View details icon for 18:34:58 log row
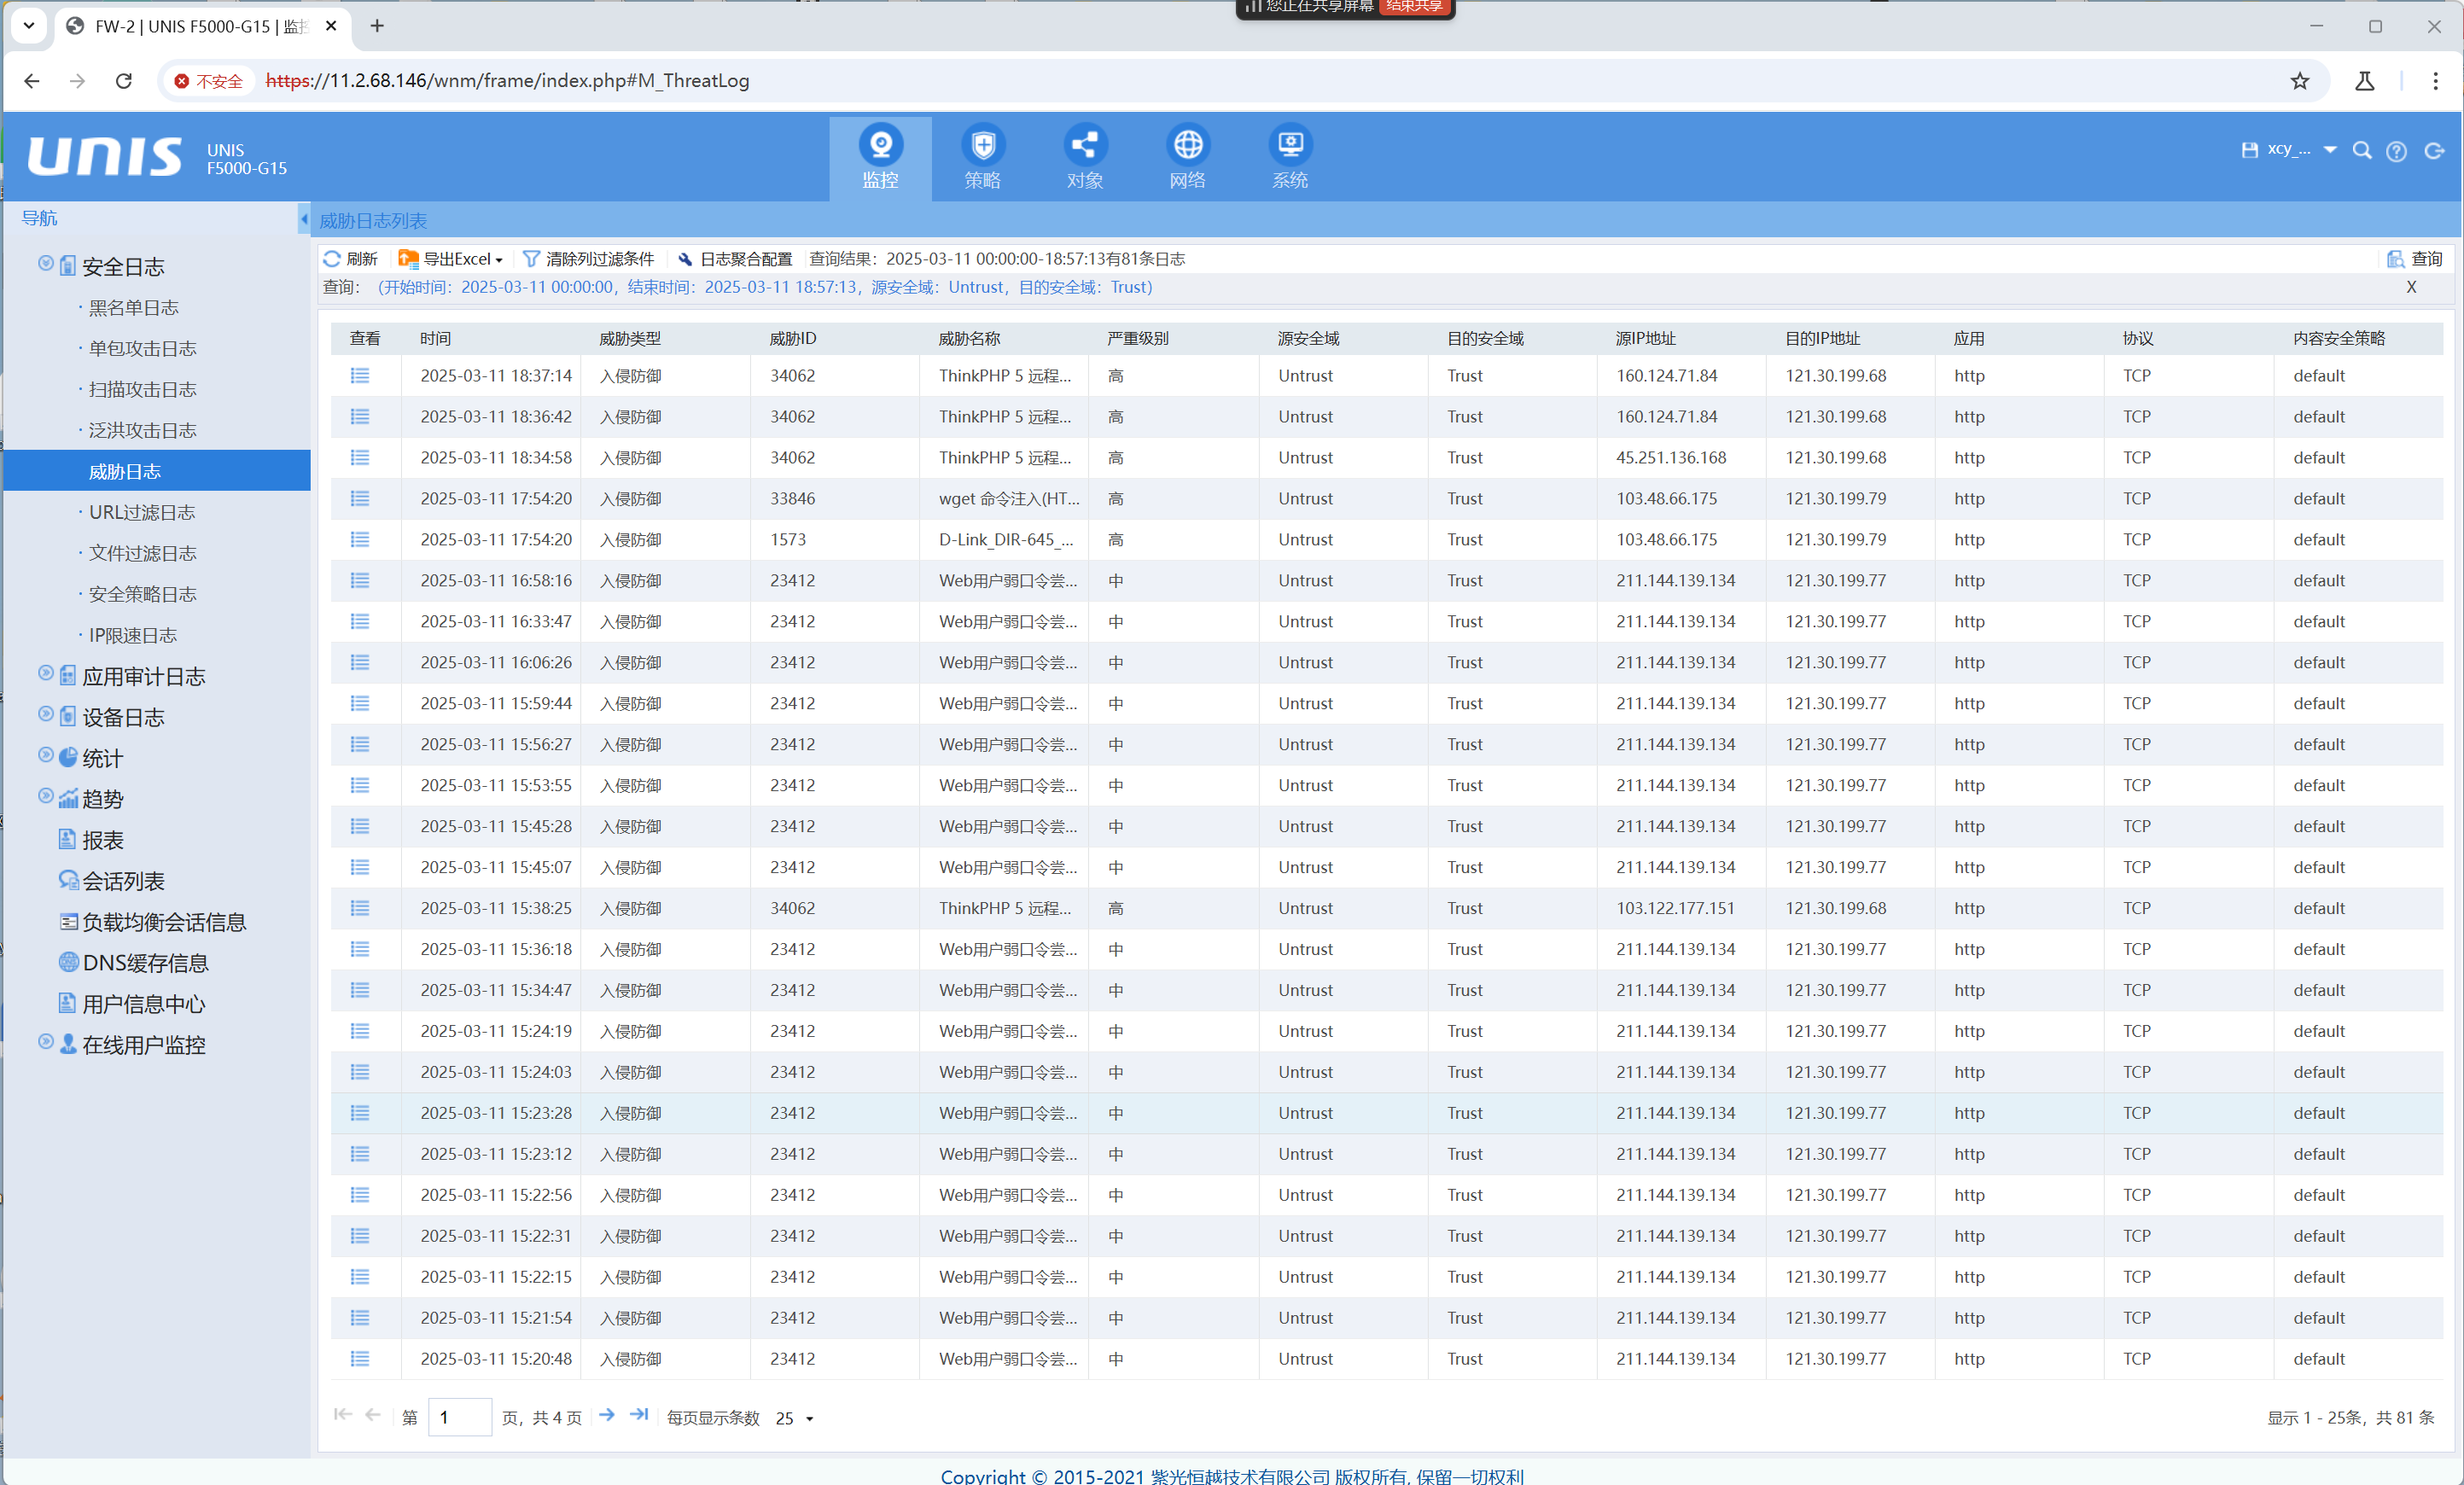Screen dimensions: 2464x1485 360,458
